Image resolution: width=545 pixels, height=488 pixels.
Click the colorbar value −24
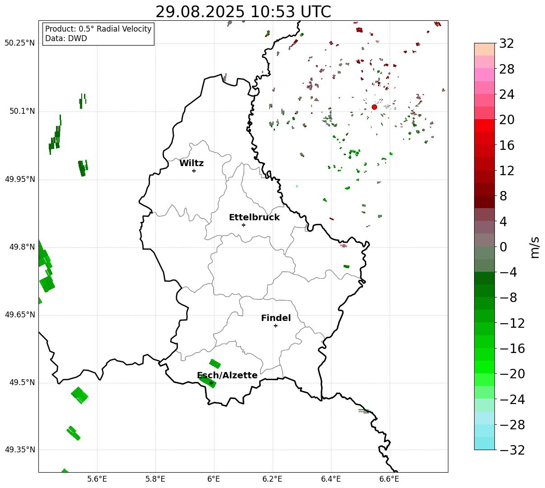tap(512, 400)
